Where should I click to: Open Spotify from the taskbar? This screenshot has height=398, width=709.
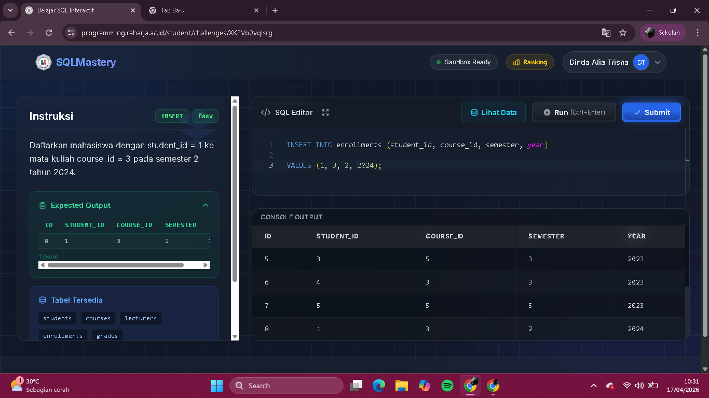coord(447,386)
